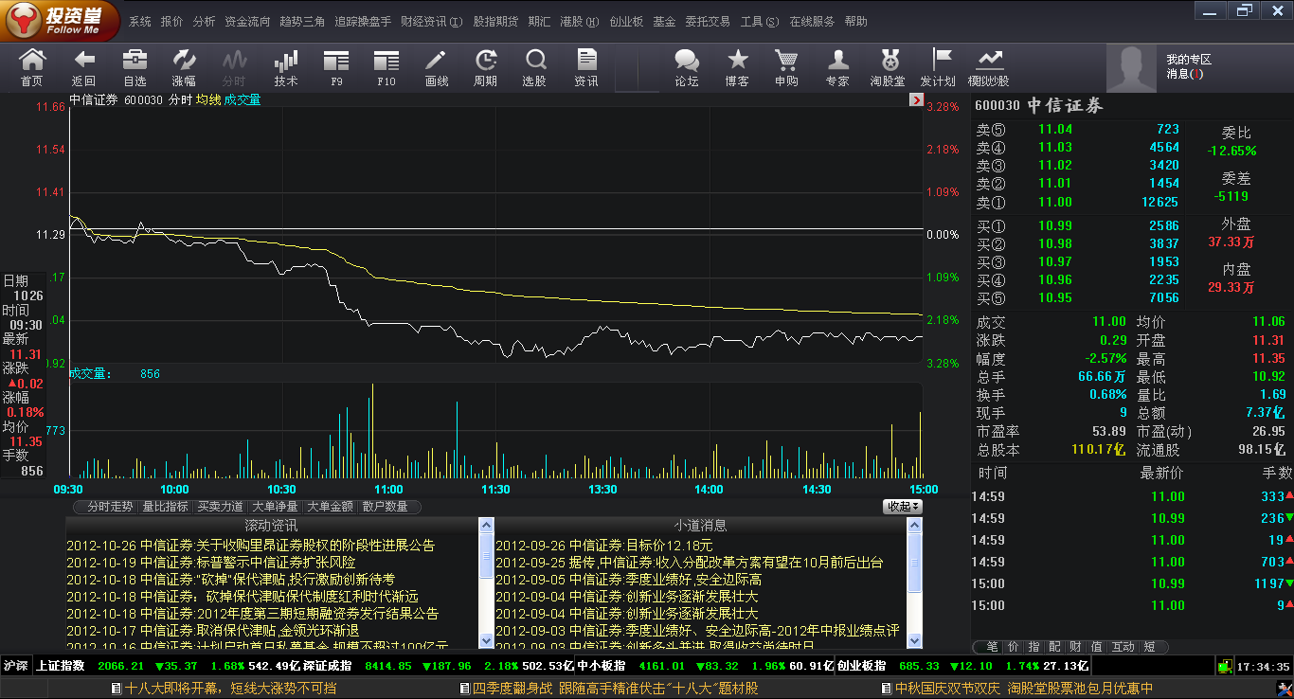Click 消息 message link in 我的专区
Viewport: 1294px width, 699px height.
pyautogui.click(x=1184, y=74)
